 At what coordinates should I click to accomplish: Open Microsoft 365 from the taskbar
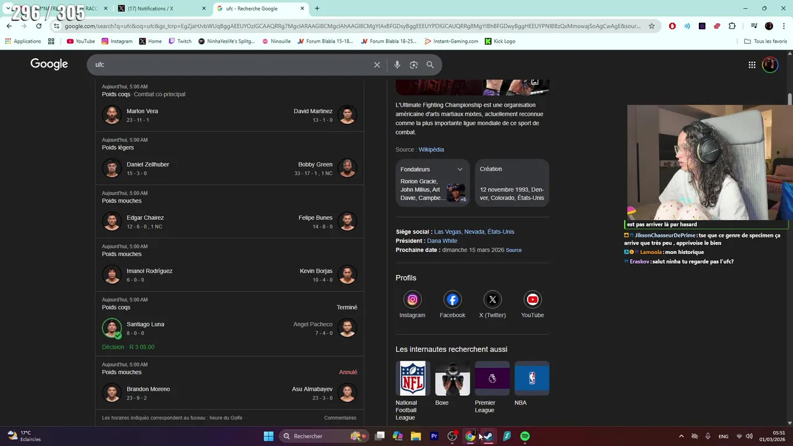click(x=398, y=436)
